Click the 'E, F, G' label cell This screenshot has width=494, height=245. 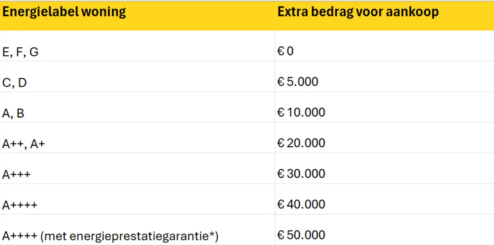click(x=137, y=46)
